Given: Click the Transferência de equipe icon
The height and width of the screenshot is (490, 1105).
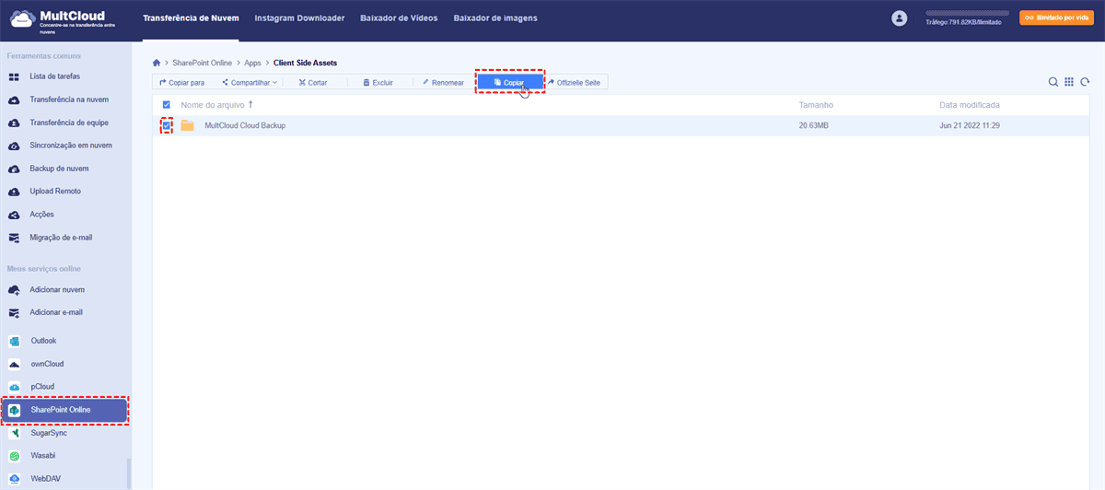Looking at the screenshot, I should click(14, 122).
